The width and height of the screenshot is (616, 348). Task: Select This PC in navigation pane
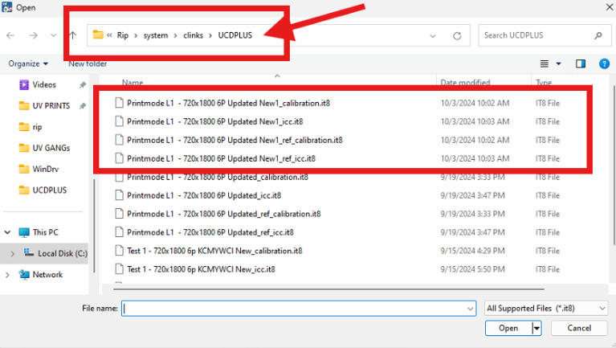coord(45,232)
